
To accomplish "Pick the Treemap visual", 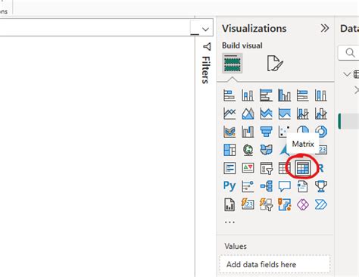I will [x=229, y=150].
